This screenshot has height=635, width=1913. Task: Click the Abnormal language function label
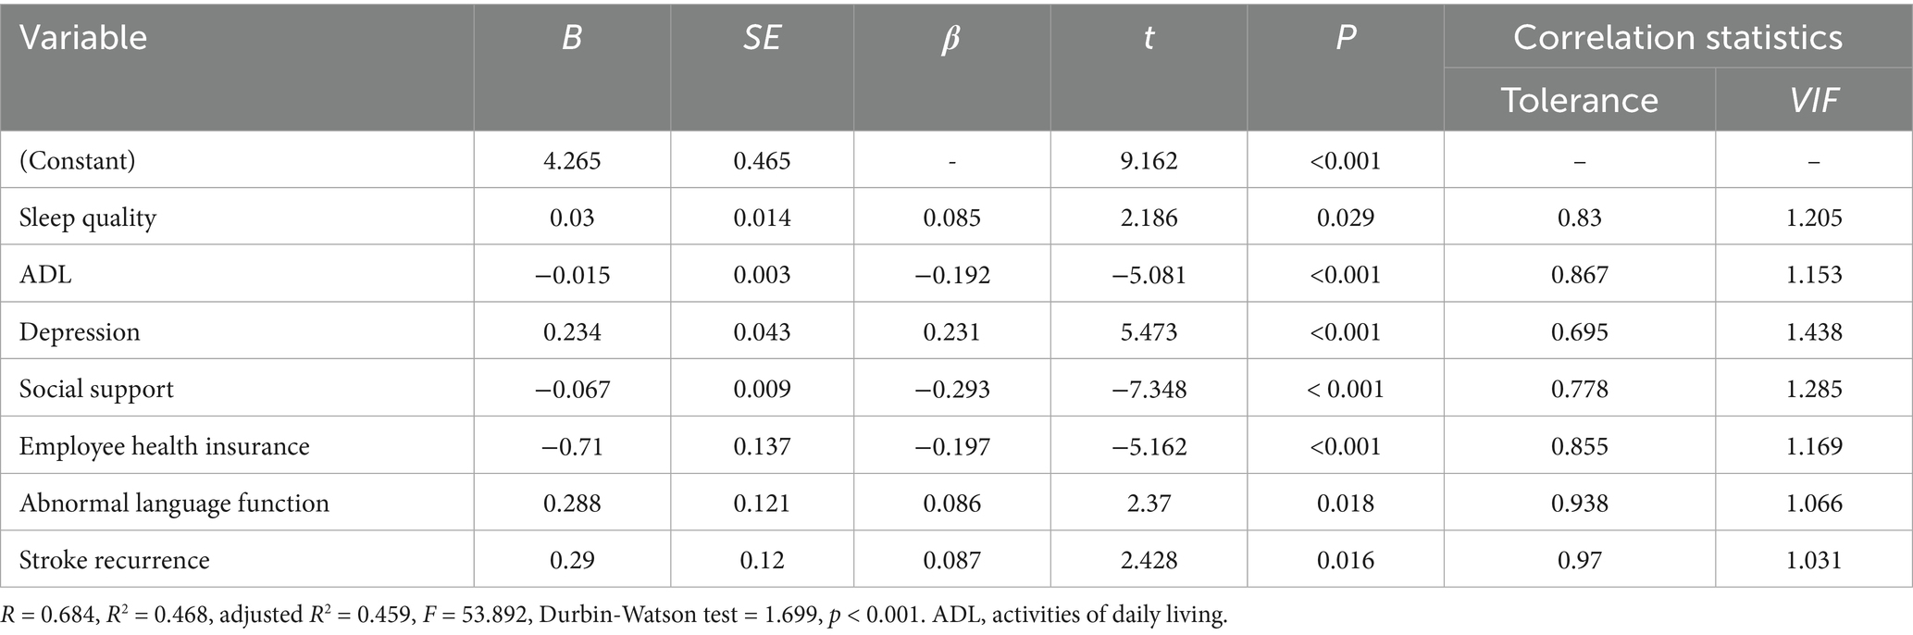click(x=174, y=504)
